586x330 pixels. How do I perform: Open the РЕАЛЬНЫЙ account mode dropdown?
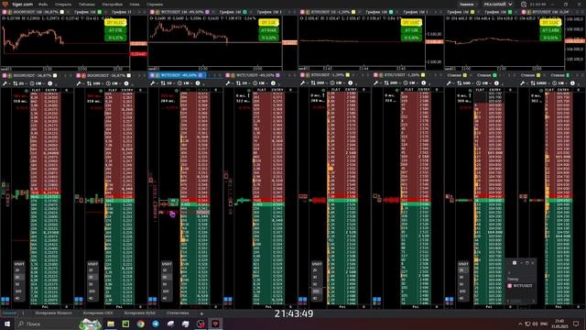coord(498,5)
